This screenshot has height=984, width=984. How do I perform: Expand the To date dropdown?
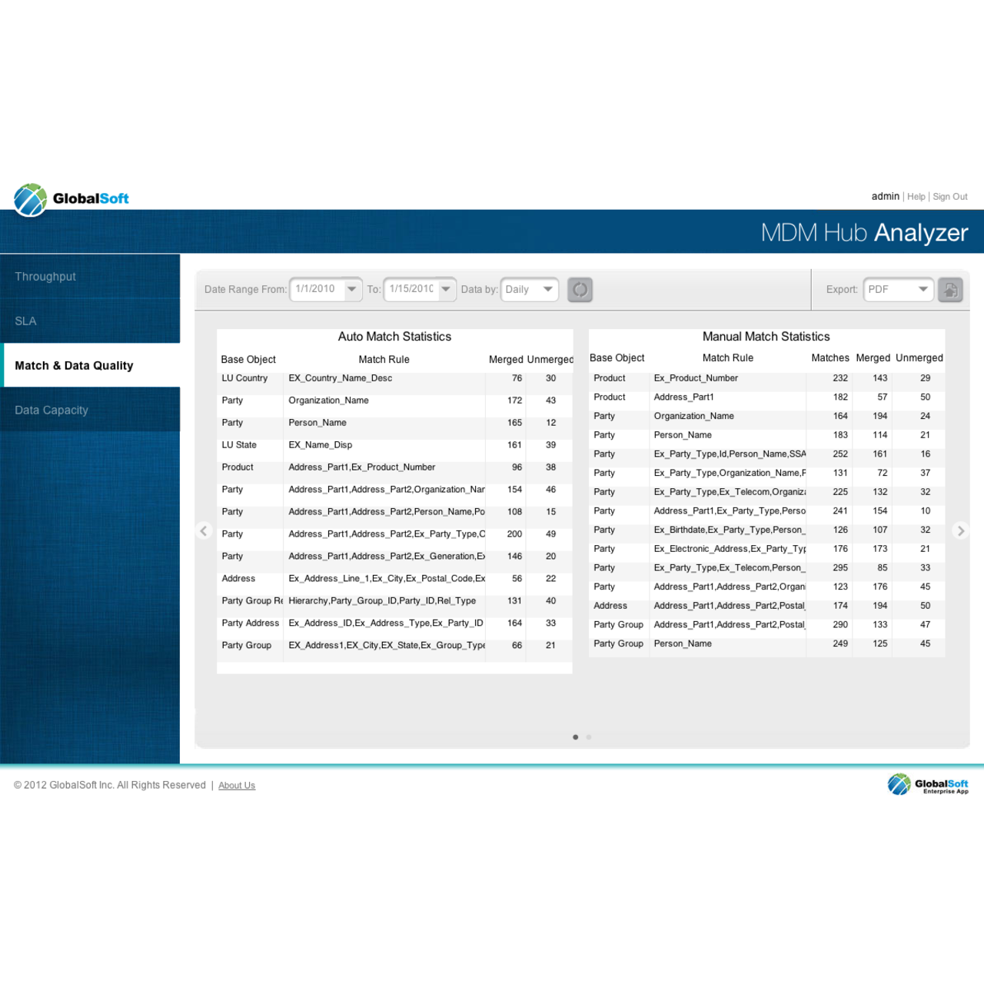pos(445,289)
